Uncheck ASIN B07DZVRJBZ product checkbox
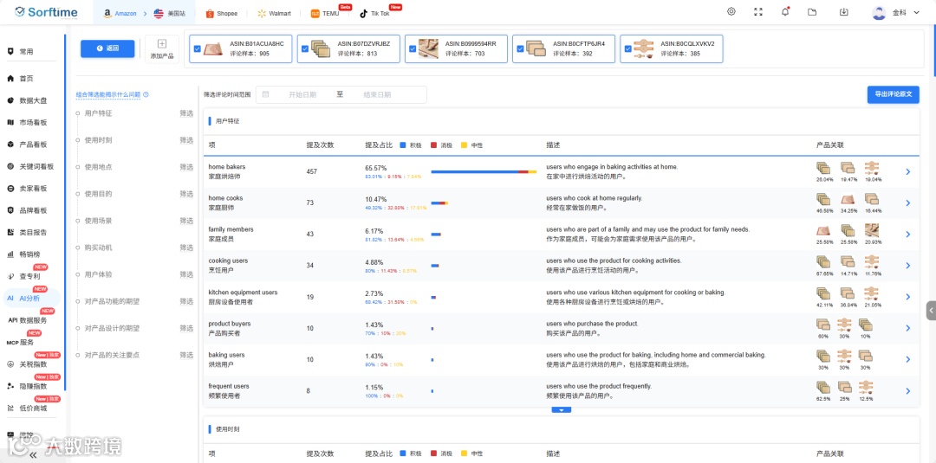This screenshot has width=936, height=463. click(x=305, y=48)
